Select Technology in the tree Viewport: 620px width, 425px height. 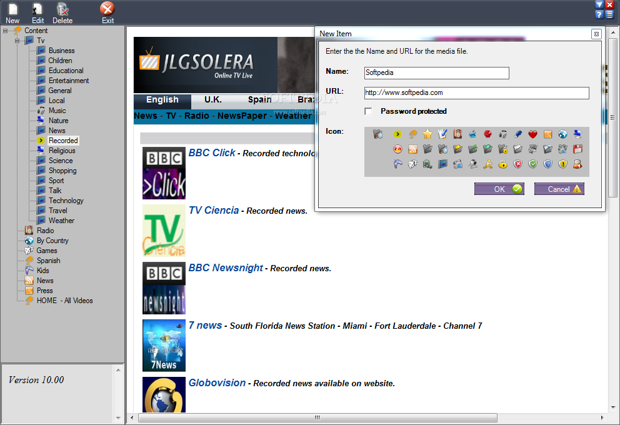pyautogui.click(x=66, y=201)
